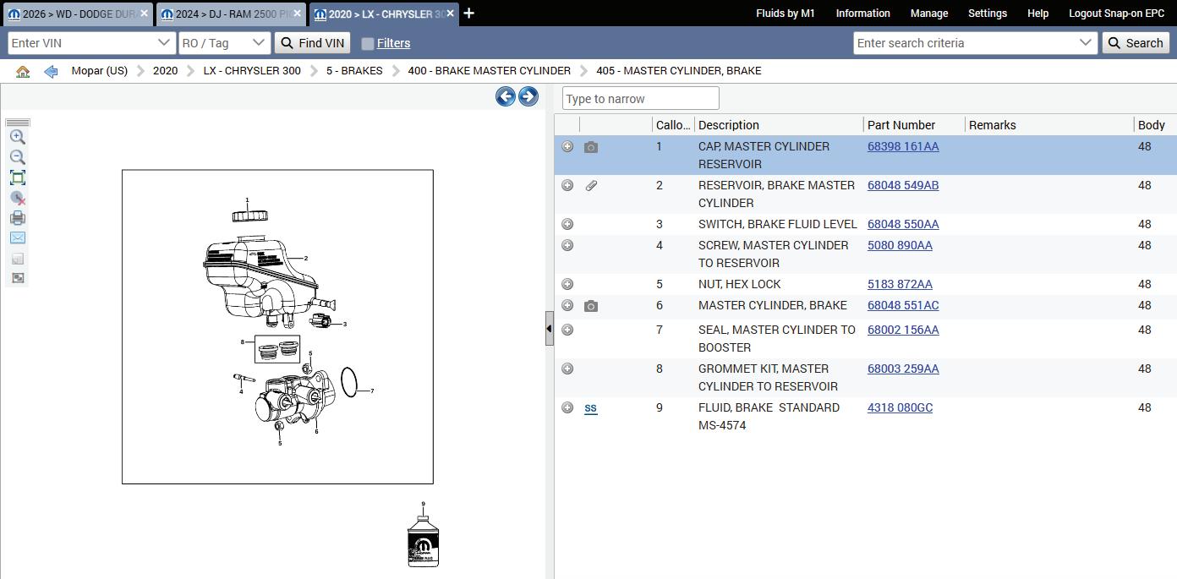Open part number 68048 549AB
This screenshot has height=579, width=1177.
(x=903, y=186)
